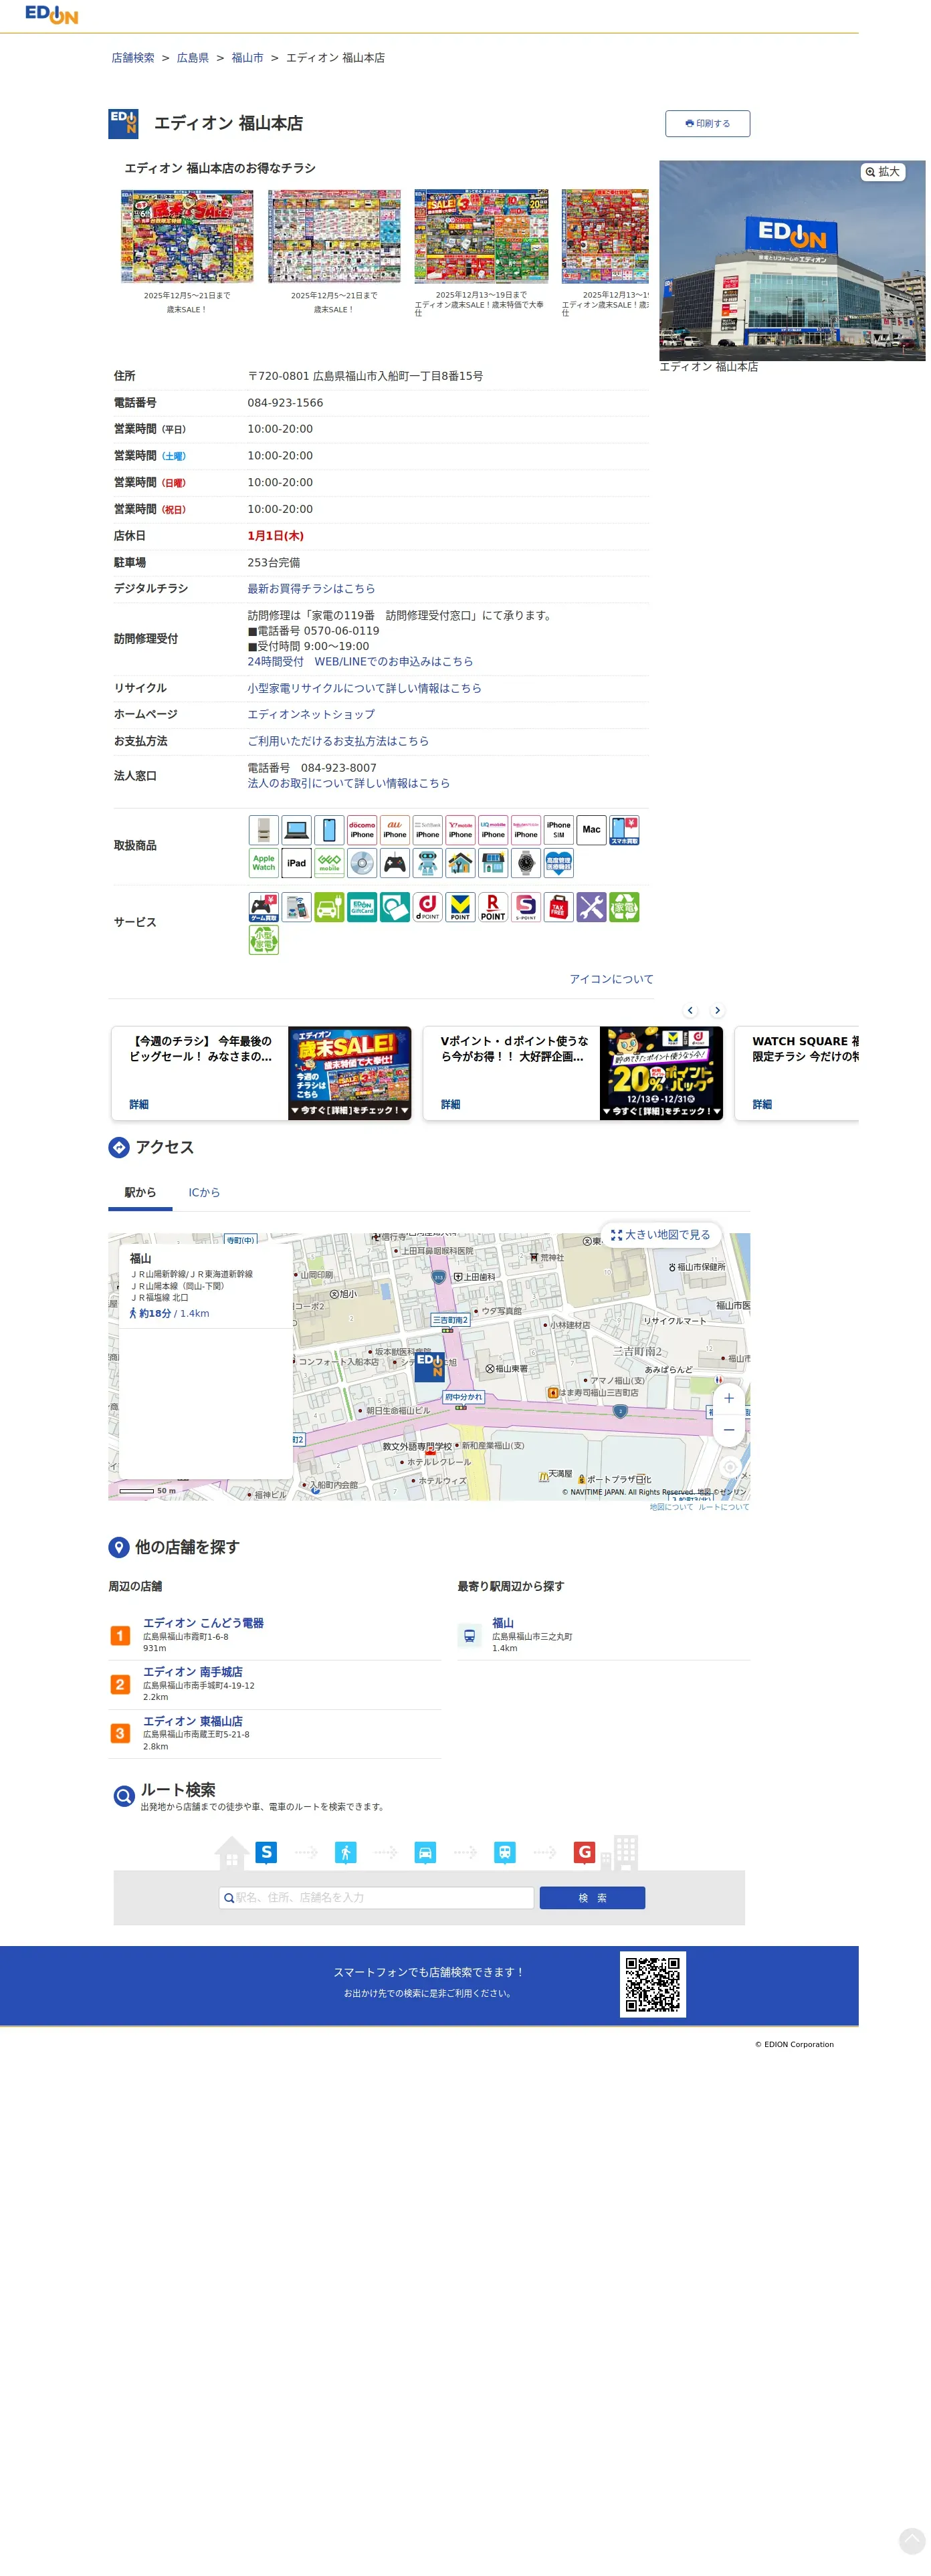Viewport: 931px width, 2576px height.
Task: Zoom out the map with minus
Action: (x=729, y=1430)
